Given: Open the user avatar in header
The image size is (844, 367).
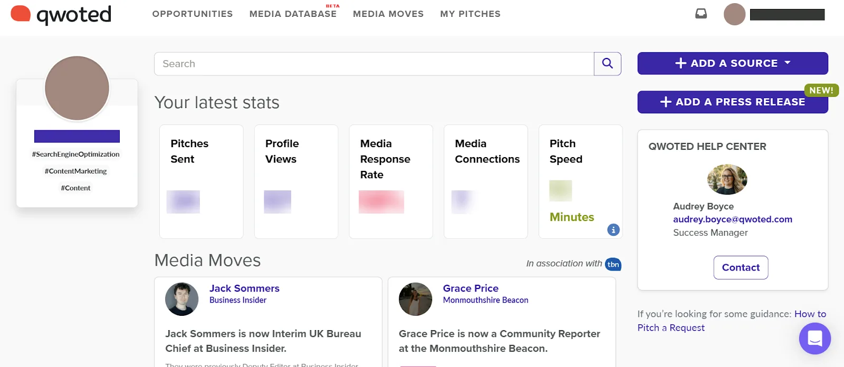Looking at the screenshot, I should pos(734,14).
